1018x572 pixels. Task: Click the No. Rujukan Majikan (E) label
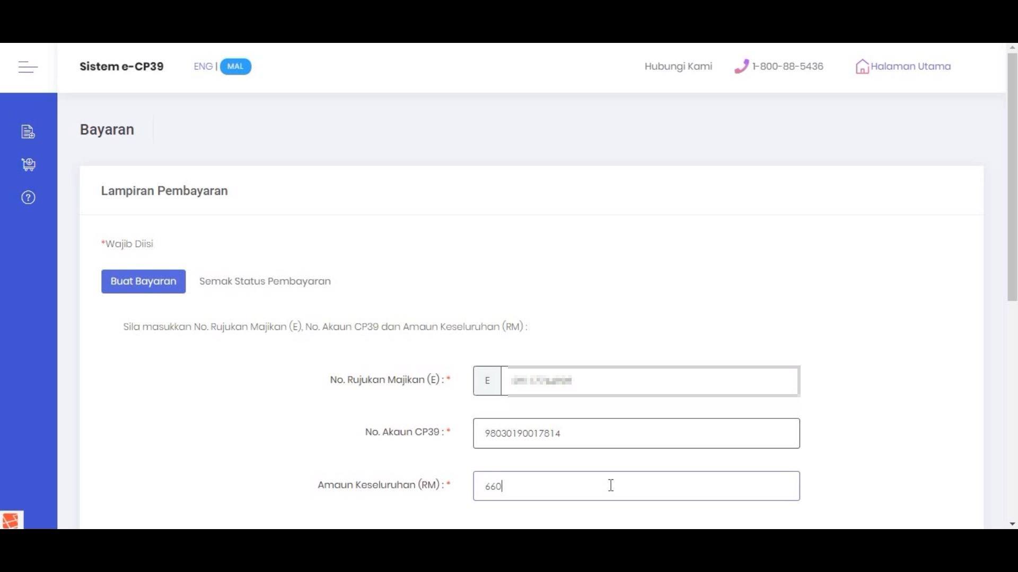(390, 380)
